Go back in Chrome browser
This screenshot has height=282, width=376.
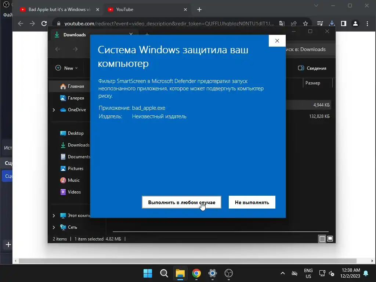(x=21, y=23)
